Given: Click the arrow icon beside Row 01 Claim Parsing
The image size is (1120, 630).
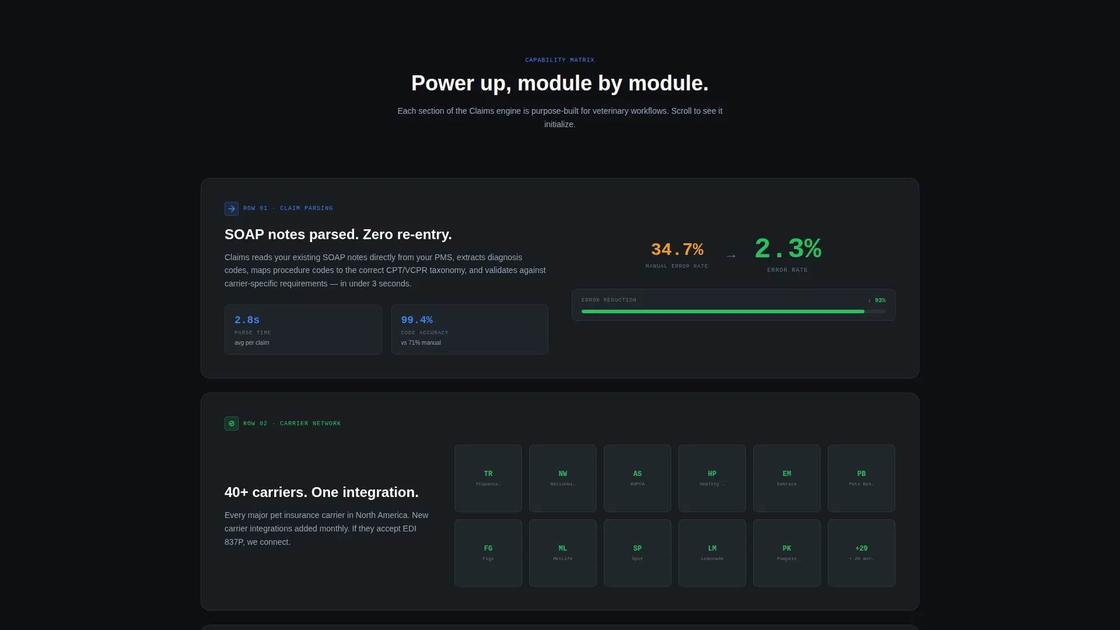Looking at the screenshot, I should pyautogui.click(x=232, y=209).
